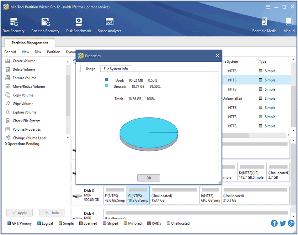
Task: Expand the sidebar section below Change Volume Label
Action: (x=68, y=137)
